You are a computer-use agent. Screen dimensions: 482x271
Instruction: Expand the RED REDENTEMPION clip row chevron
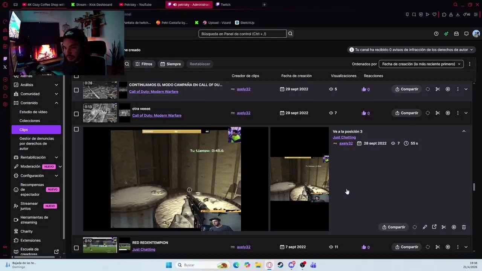466,247
